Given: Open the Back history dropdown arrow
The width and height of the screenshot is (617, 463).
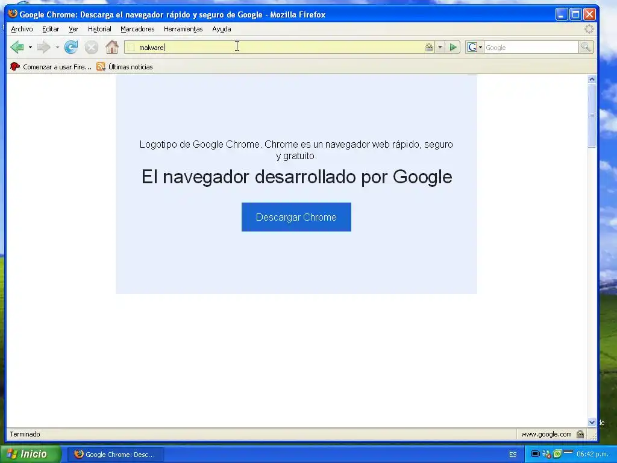Looking at the screenshot, I should 30,48.
